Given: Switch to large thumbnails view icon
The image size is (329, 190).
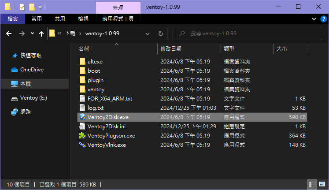Looking at the screenshot, I should [322, 185].
